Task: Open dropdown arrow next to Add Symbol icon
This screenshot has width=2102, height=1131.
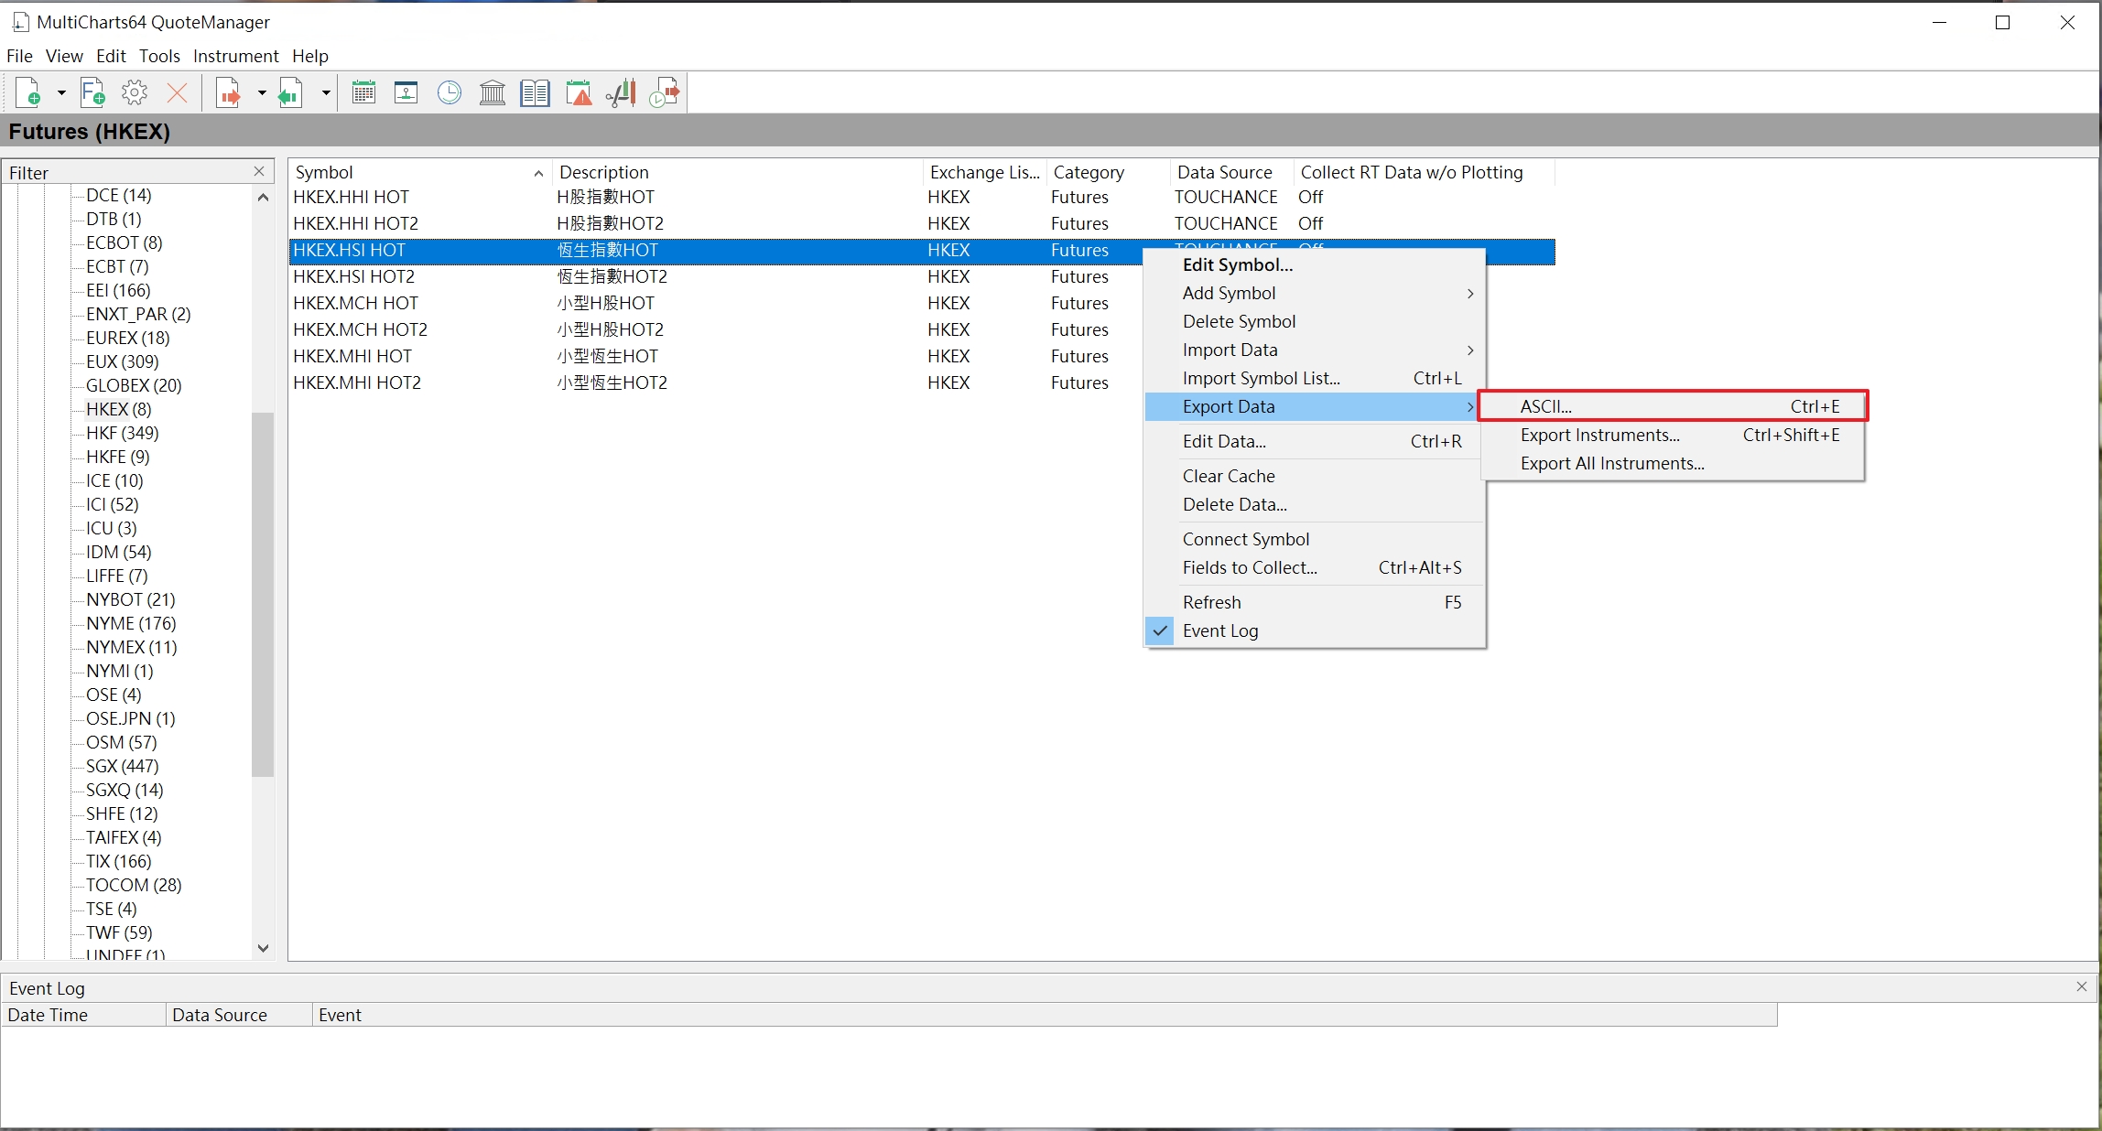Action: pyautogui.click(x=61, y=92)
